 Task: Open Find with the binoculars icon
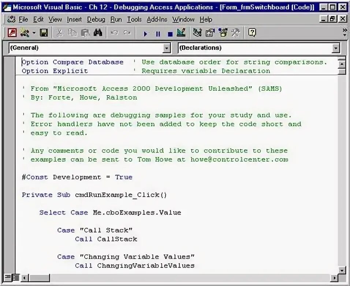coord(98,33)
